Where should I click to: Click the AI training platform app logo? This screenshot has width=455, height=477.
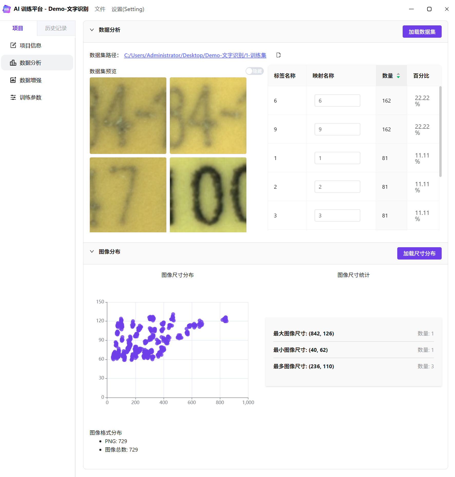coord(7,9)
